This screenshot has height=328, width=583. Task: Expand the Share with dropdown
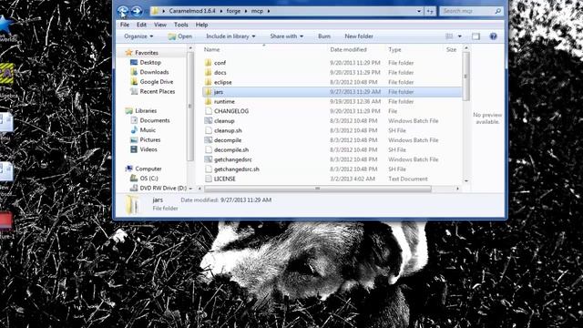tap(286, 36)
